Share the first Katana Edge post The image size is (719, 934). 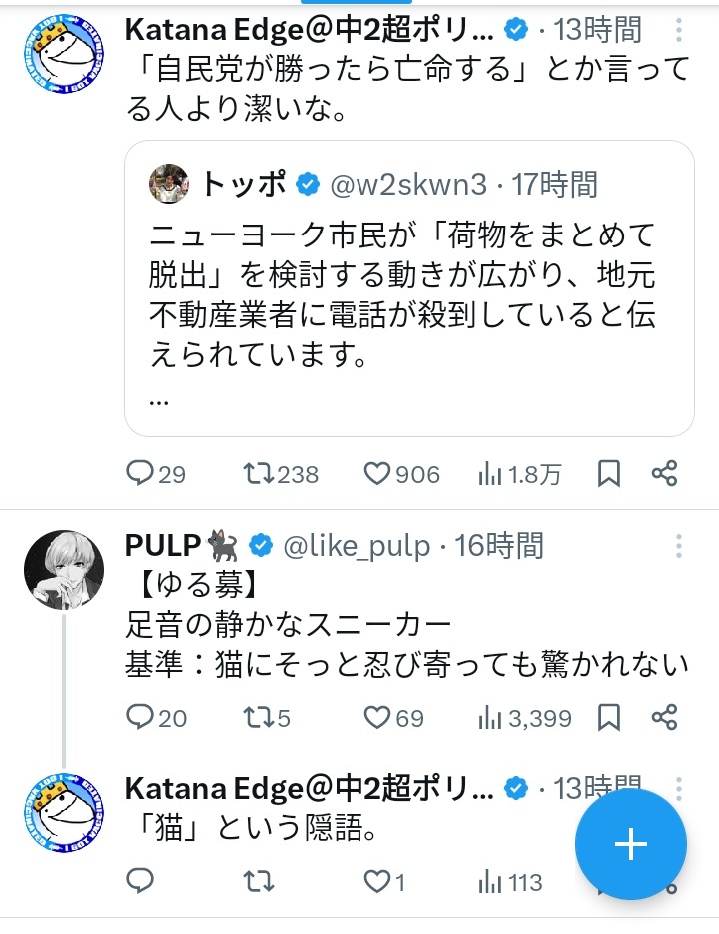tap(665, 473)
